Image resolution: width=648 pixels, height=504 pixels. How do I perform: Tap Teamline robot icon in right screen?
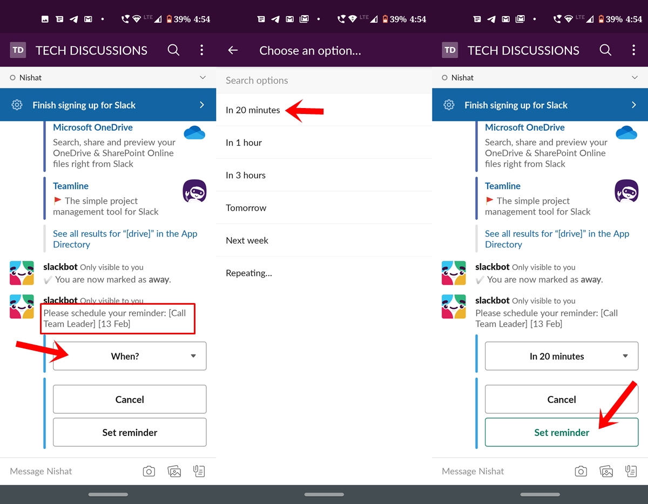pyautogui.click(x=626, y=191)
